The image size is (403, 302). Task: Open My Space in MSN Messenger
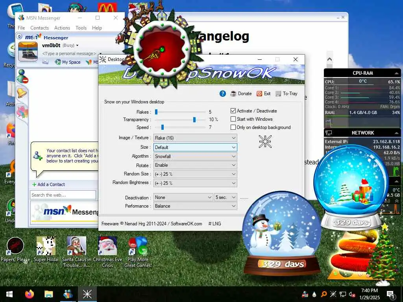(x=68, y=62)
